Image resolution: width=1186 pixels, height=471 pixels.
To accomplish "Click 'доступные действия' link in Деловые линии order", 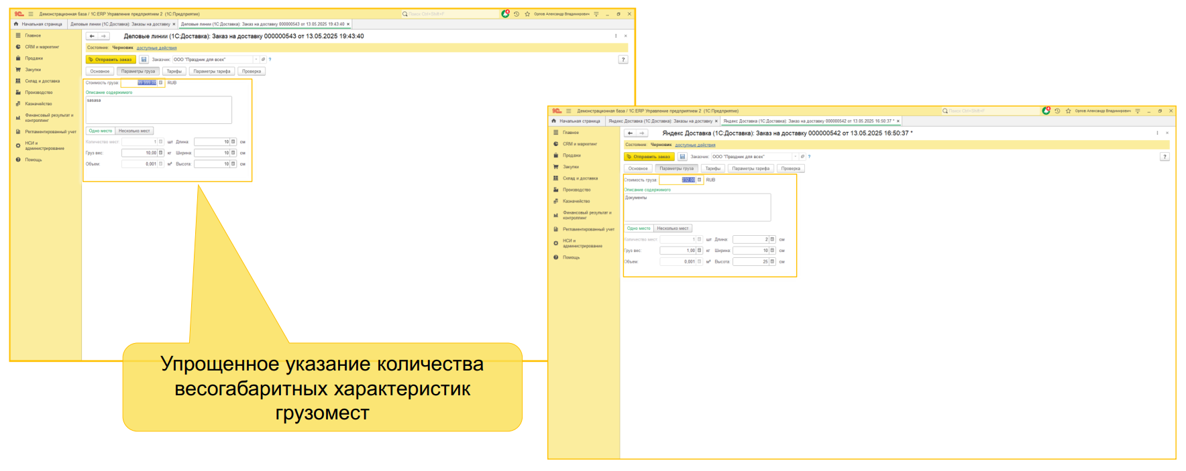I will point(156,48).
